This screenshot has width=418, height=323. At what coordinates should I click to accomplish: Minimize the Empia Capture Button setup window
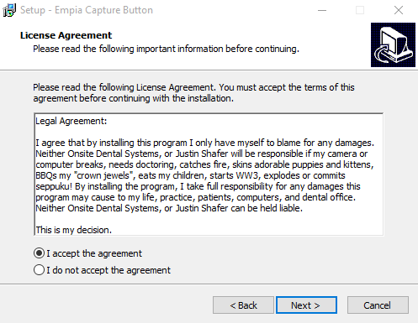pyautogui.click(x=322, y=10)
